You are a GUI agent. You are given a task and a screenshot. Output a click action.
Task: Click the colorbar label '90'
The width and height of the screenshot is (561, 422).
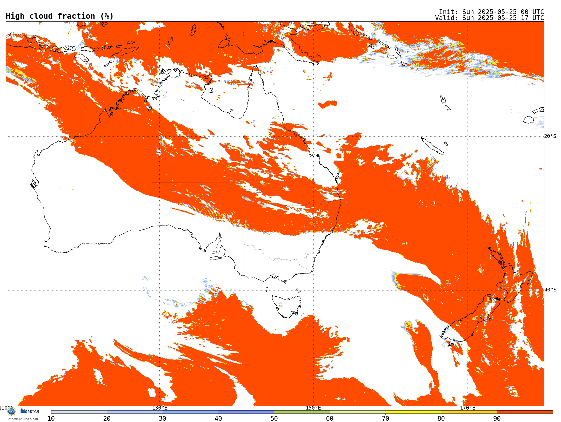tap(497, 418)
